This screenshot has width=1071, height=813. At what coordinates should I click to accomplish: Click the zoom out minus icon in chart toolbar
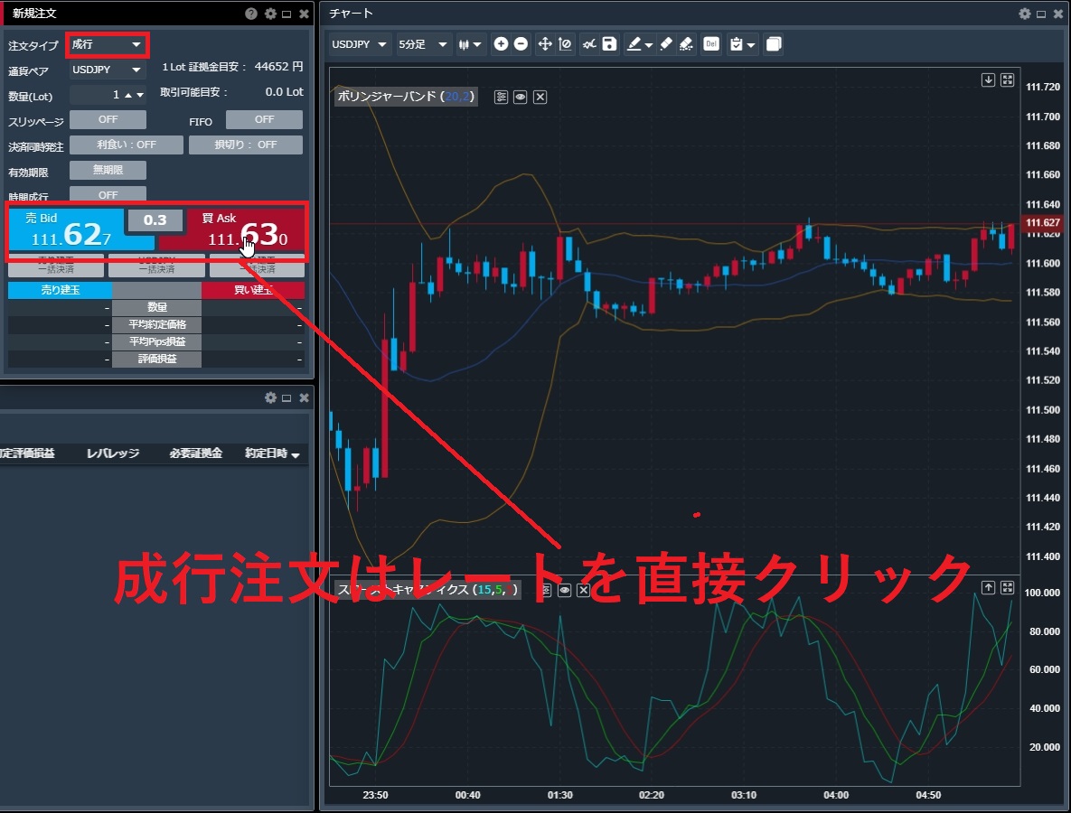(521, 44)
